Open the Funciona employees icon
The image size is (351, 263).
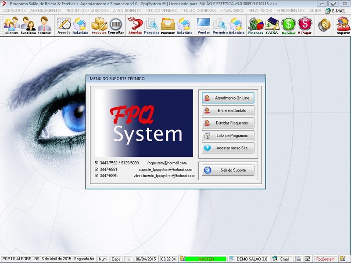click(28, 25)
